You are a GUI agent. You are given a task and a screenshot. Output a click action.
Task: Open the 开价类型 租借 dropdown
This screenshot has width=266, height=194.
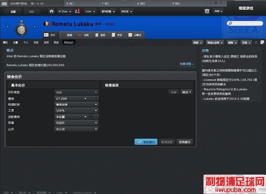tap(76, 92)
